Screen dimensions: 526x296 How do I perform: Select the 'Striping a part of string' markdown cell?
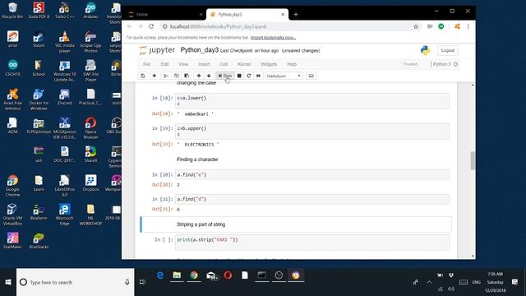pyautogui.click(x=296, y=224)
